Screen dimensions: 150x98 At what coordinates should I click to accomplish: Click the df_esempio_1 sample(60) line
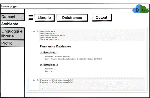pos(57,80)
